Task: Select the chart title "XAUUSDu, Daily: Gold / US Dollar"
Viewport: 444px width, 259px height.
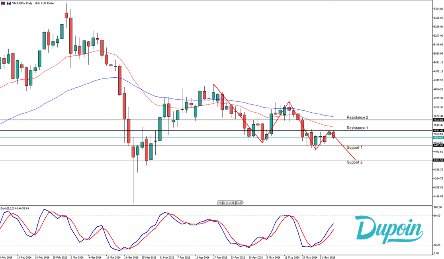Action: click(x=33, y=3)
